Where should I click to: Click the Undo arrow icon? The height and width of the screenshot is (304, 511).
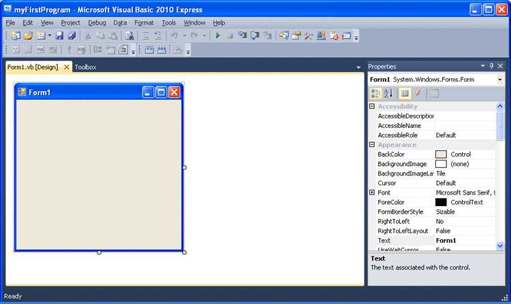[x=174, y=36]
